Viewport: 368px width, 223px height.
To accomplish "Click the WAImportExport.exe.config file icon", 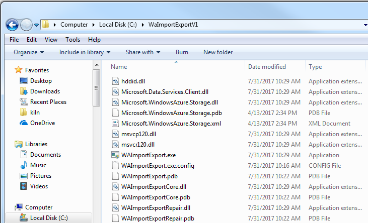I will (115, 165).
